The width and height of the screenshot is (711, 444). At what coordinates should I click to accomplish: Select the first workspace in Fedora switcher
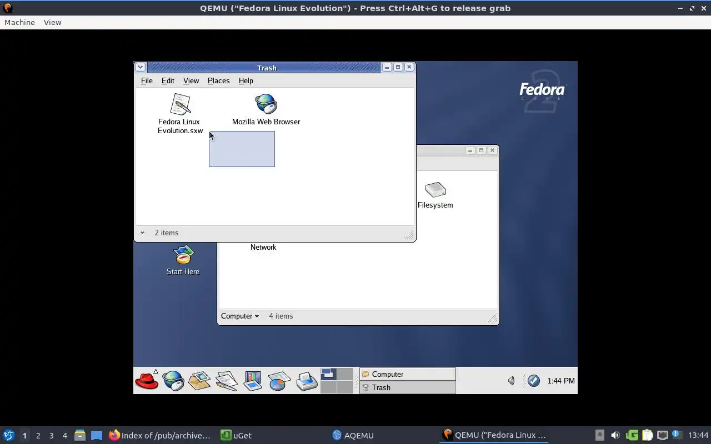point(328,374)
